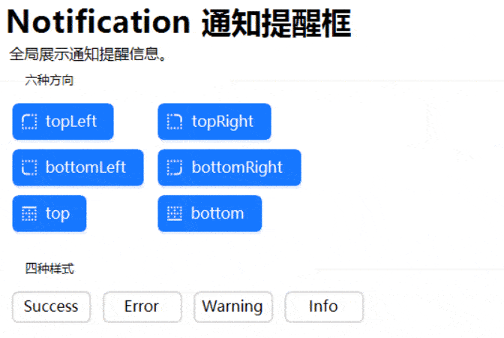Show a Success style notification
Screen dimensions: 504x338
pyautogui.click(x=51, y=306)
